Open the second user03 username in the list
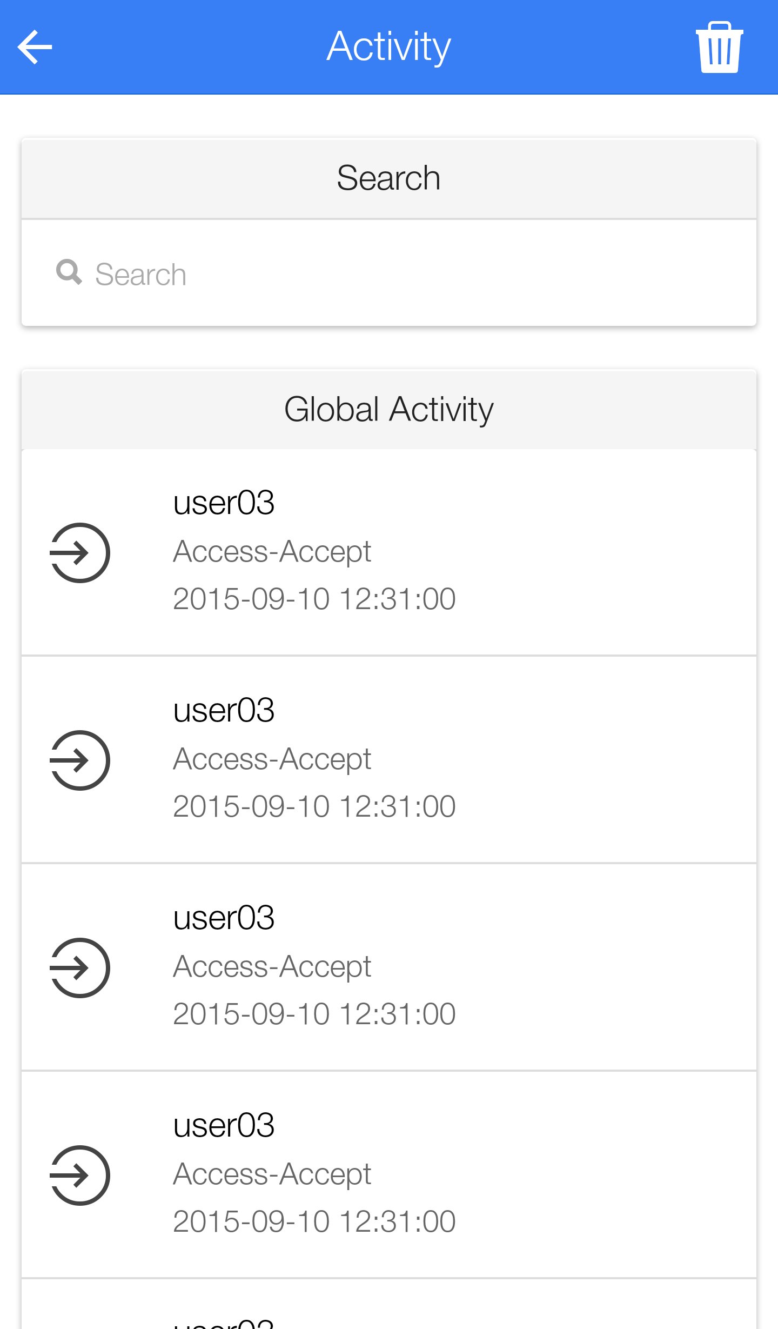The width and height of the screenshot is (778, 1329). pos(224,711)
